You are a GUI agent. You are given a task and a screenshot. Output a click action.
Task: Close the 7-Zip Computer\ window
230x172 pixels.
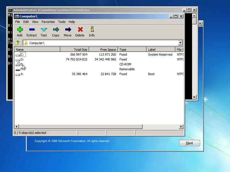pyautogui.click(x=181, y=16)
